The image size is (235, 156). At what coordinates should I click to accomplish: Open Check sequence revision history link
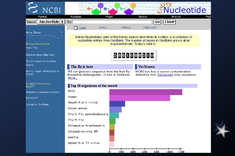(x=41, y=63)
